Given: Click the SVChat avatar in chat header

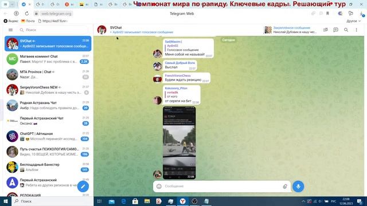Looking at the screenshot, I should point(102,30).
